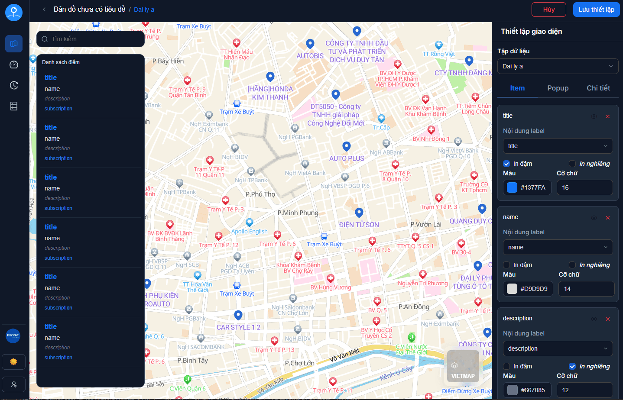Screen dimensions: 623x400
Task: Click the P.Phú Thọ ward label
Action: point(260,194)
